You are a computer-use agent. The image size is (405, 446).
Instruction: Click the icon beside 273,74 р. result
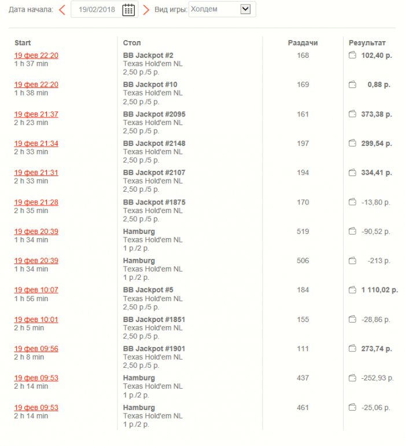click(352, 349)
